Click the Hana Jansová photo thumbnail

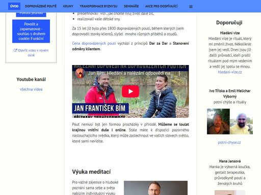[x=230, y=192]
